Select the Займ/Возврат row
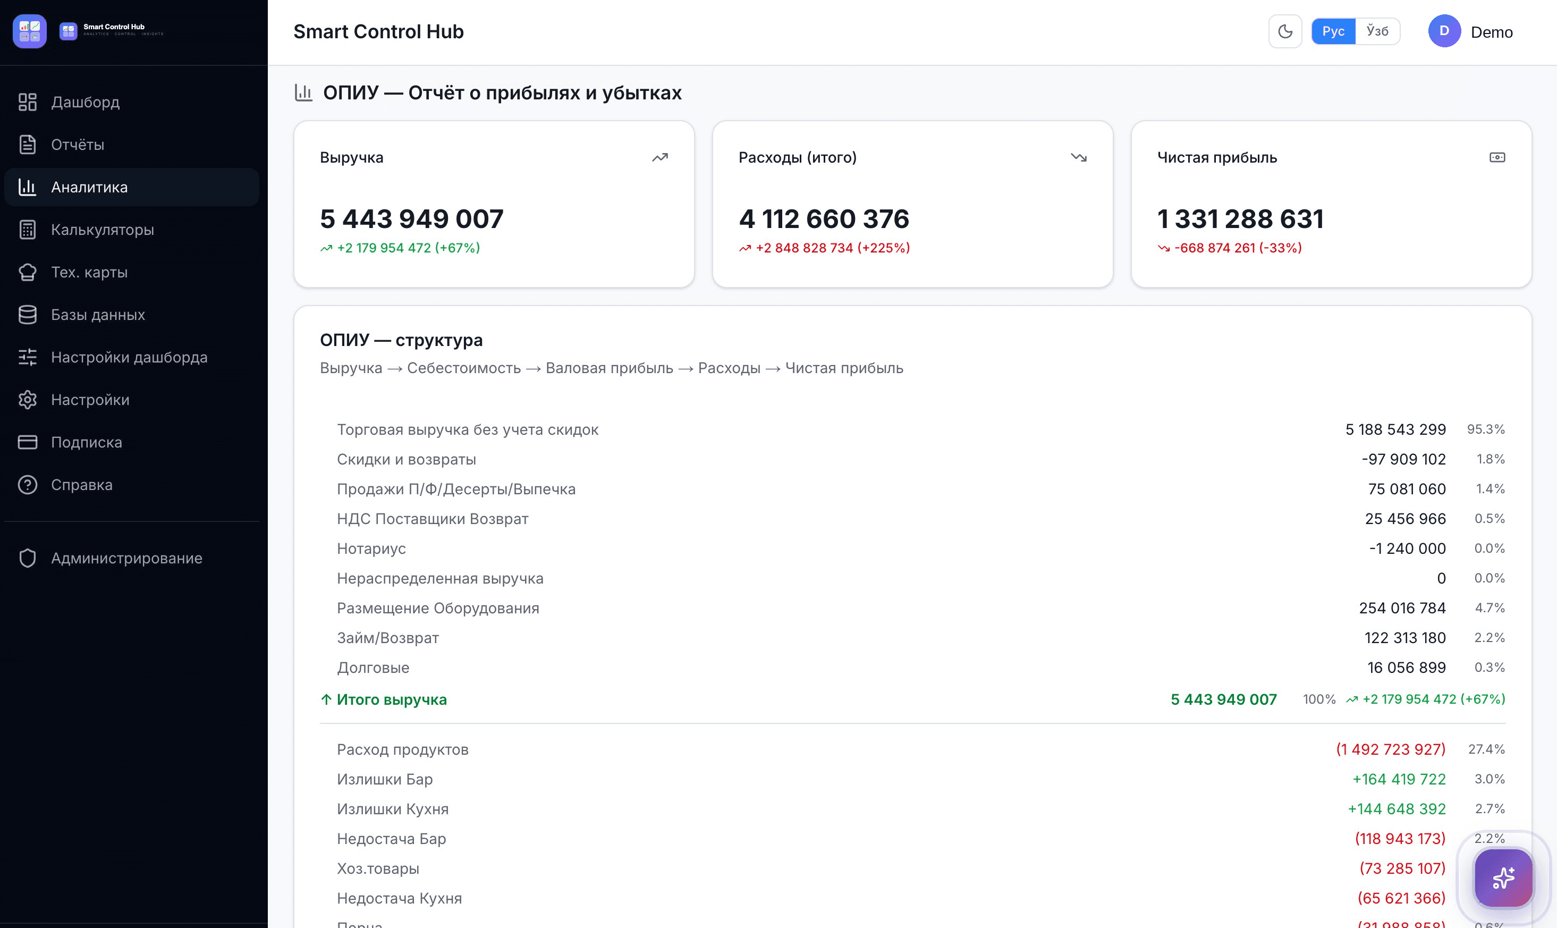 (x=912, y=638)
